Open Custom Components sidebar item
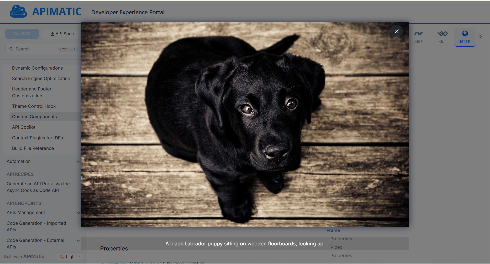 tap(34, 117)
